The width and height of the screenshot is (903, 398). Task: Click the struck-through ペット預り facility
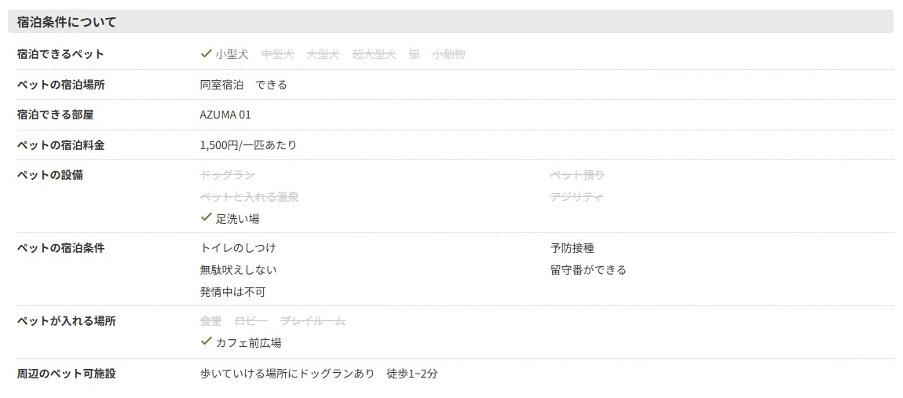[x=577, y=175]
